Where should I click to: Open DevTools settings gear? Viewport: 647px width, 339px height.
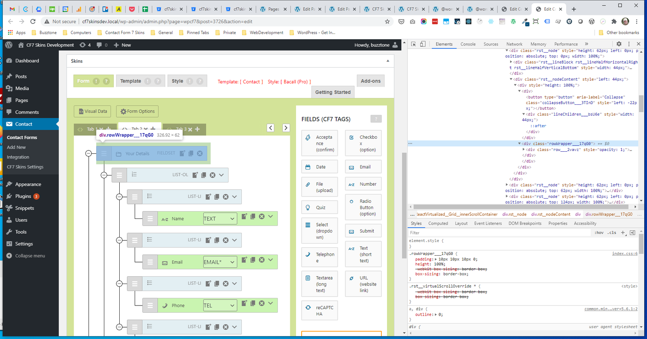[619, 44]
